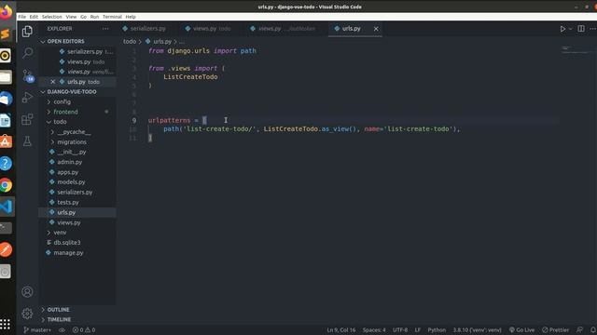This screenshot has height=335, width=597.
Task: Expand the Timeline section
Action: (59, 319)
